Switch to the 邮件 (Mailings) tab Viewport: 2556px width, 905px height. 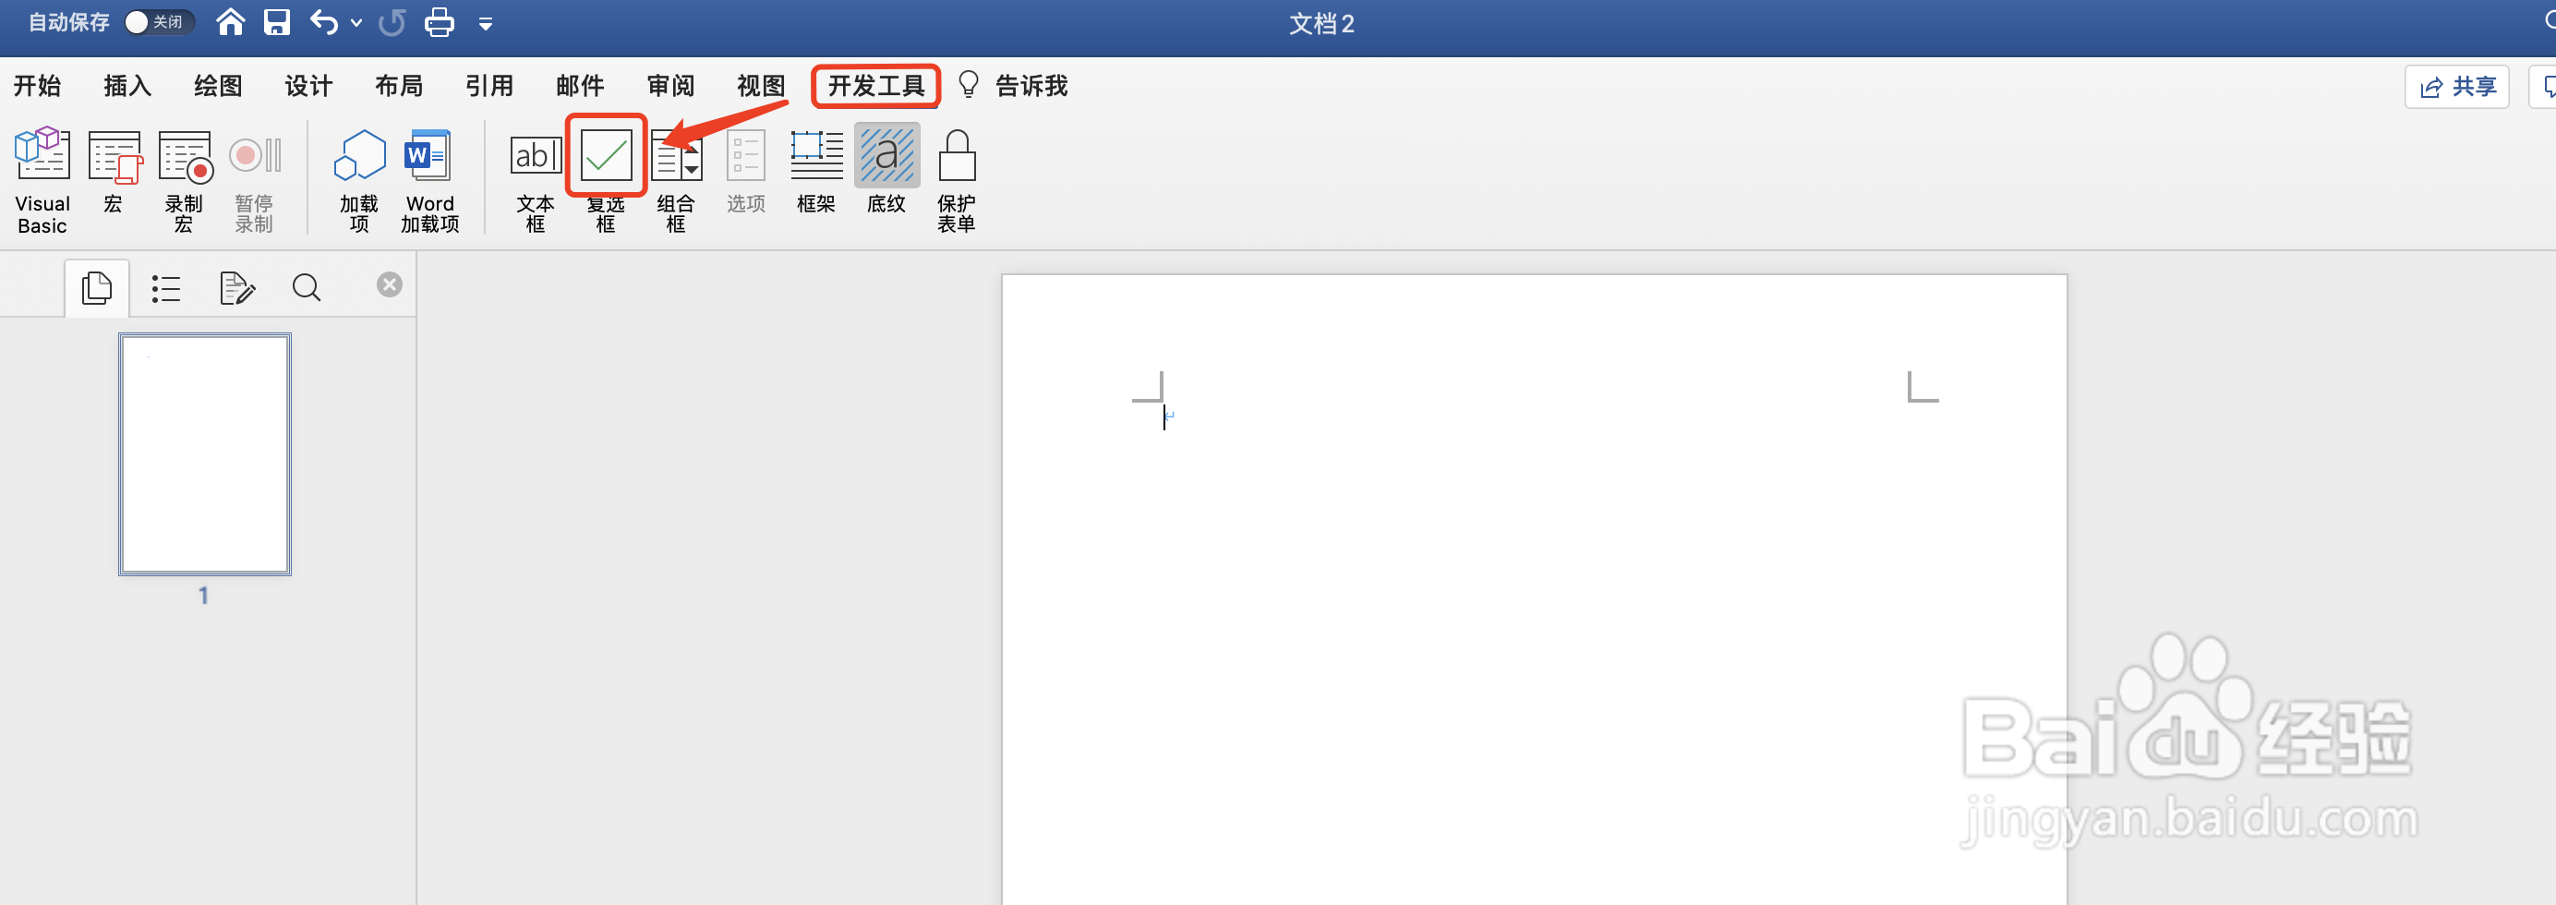[x=581, y=86]
